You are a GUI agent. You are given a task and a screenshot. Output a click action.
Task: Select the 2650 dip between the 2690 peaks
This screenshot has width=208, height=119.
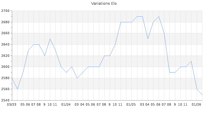click(x=148, y=39)
